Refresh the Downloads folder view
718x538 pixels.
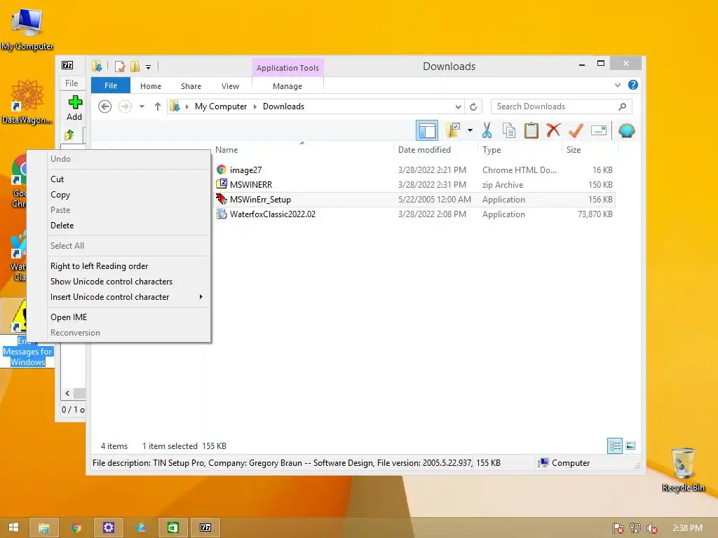tap(473, 106)
